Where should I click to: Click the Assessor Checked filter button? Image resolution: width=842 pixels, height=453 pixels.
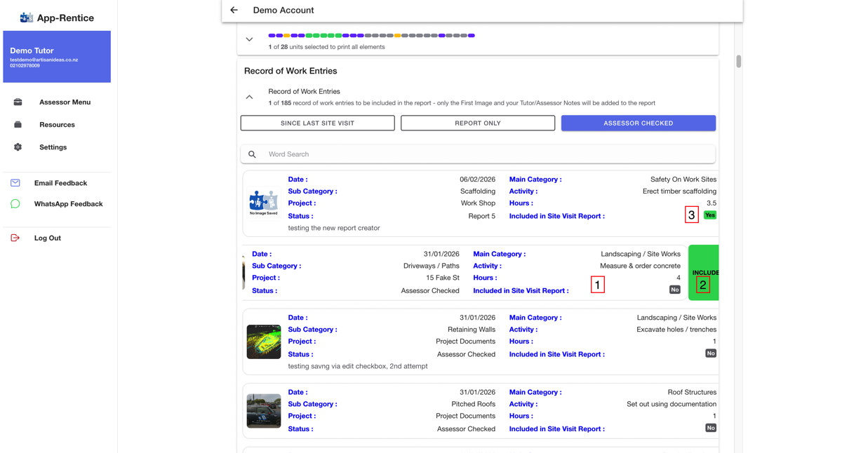pos(639,123)
